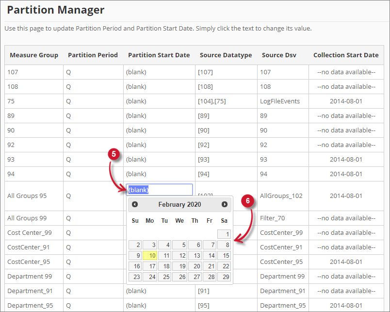Click the Partition Start Date column header
390x312 pixels.
click(x=159, y=55)
